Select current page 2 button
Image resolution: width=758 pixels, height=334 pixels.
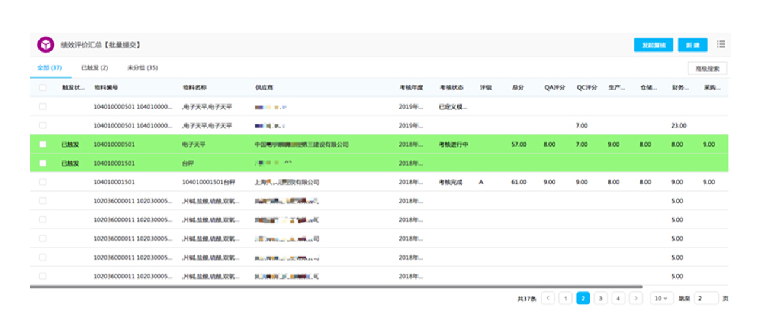coord(583,299)
